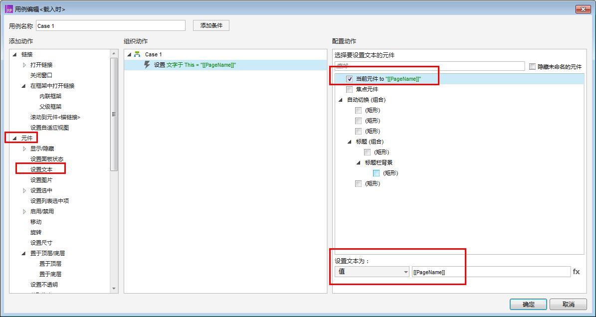Image resolution: width=596 pixels, height=317 pixels.
Task: Expand the 显示/隐藏 node
Action: click(25, 149)
